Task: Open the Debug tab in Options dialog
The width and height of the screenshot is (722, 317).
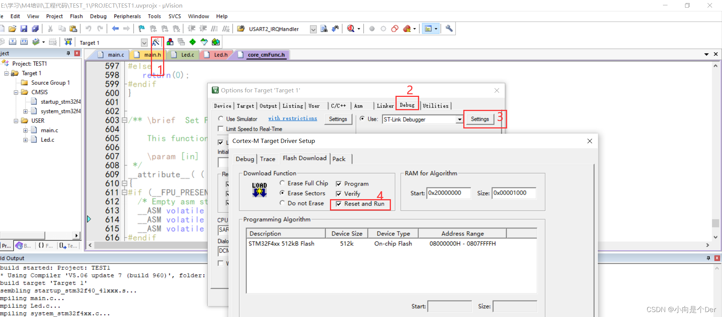Action: pyautogui.click(x=407, y=105)
